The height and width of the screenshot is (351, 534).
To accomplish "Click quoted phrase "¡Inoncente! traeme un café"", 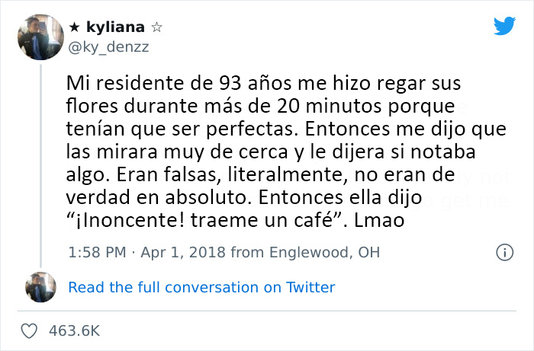I will (201, 221).
